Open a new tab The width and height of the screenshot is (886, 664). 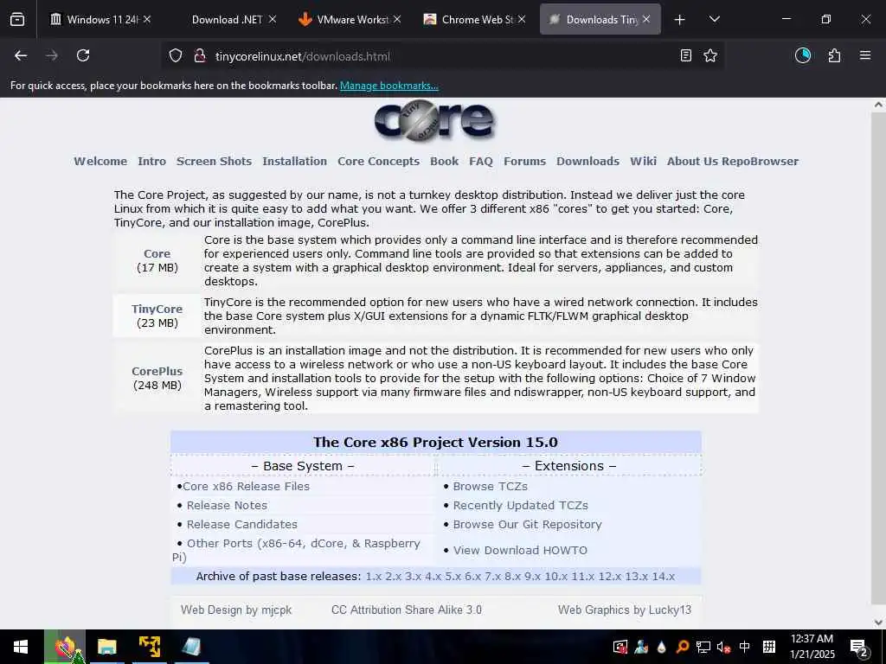[680, 20]
